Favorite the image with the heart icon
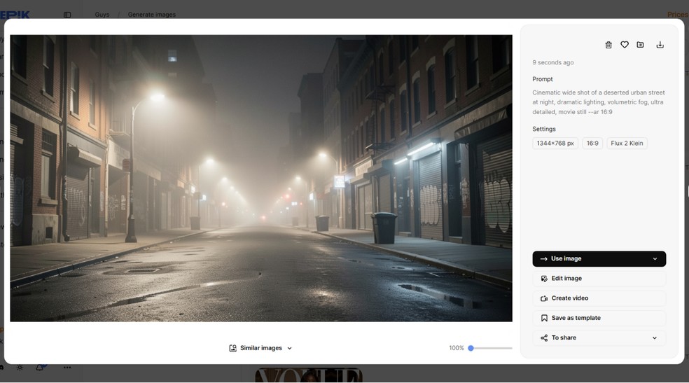 coord(625,45)
